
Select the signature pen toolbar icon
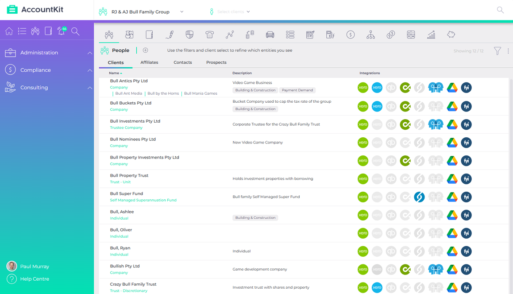[x=170, y=35]
